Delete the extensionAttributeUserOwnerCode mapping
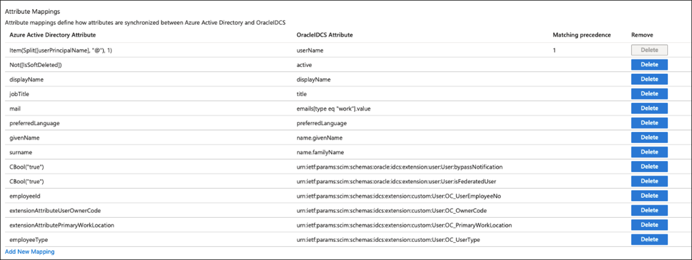The width and height of the screenshot is (692, 260). point(649,210)
